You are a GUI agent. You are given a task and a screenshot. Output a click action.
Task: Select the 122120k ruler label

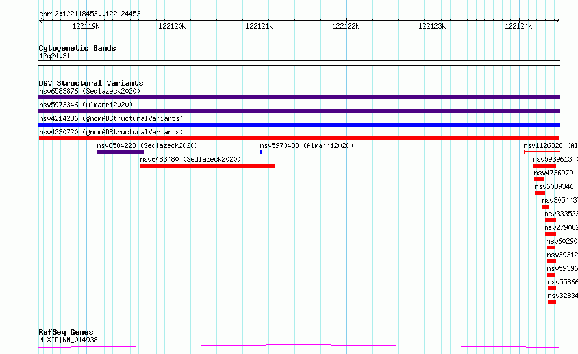coord(172,26)
